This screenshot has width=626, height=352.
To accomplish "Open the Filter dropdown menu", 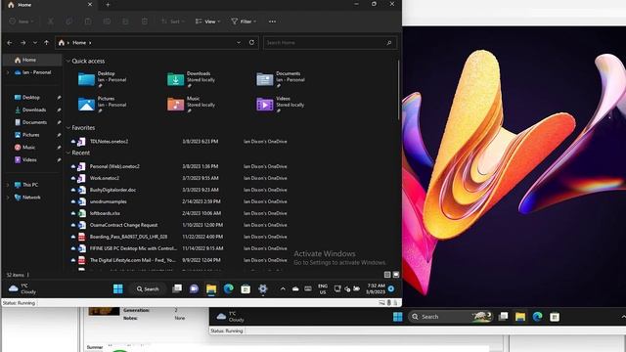I will [244, 22].
